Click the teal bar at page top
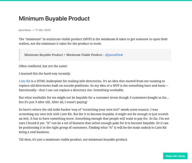The image size is (192, 163). (x=96, y=1)
